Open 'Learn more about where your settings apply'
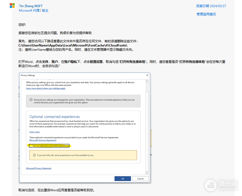The height and width of the screenshot is (196, 242). [46, 88]
